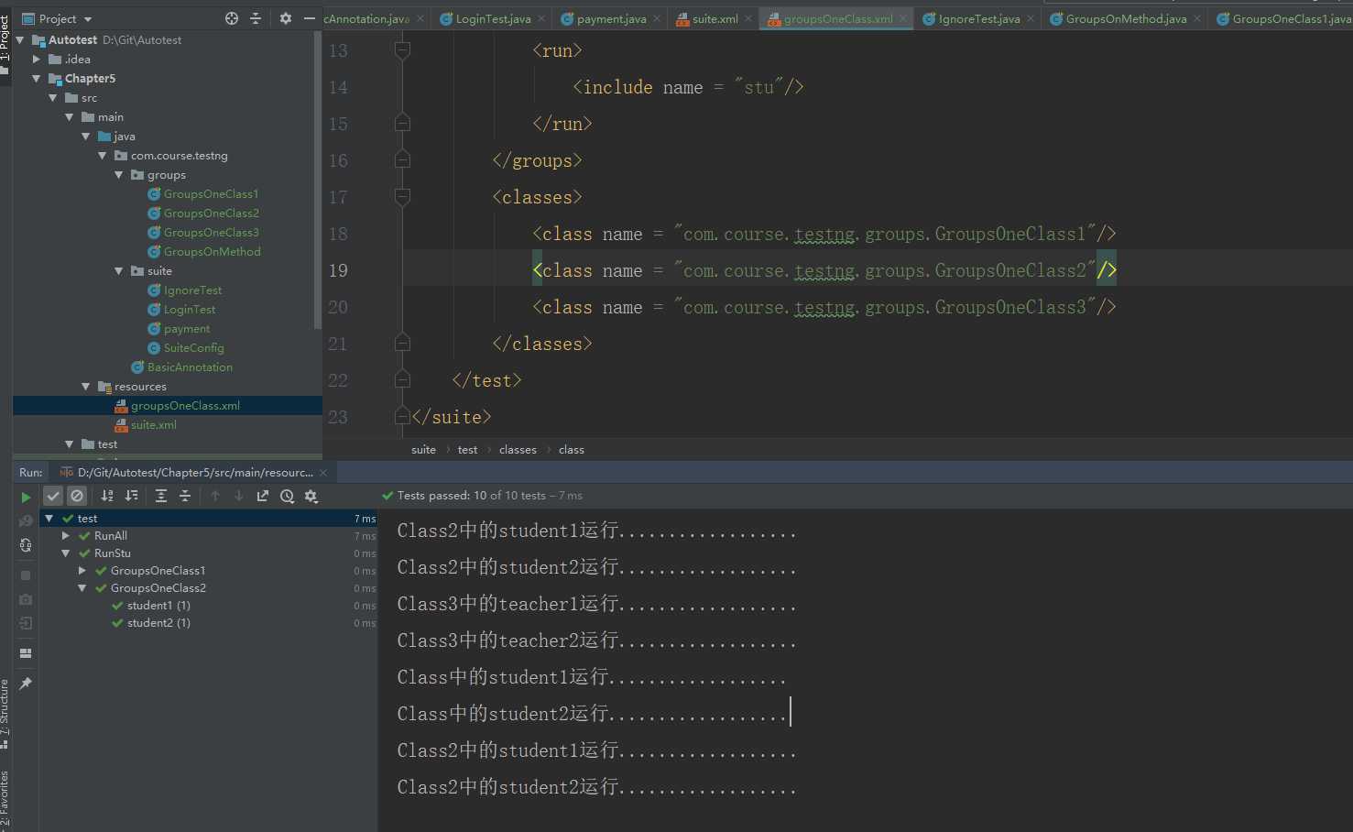This screenshot has width=1353, height=832.
Task: Click 'suite' in the editor breadcrumb
Action: click(423, 450)
